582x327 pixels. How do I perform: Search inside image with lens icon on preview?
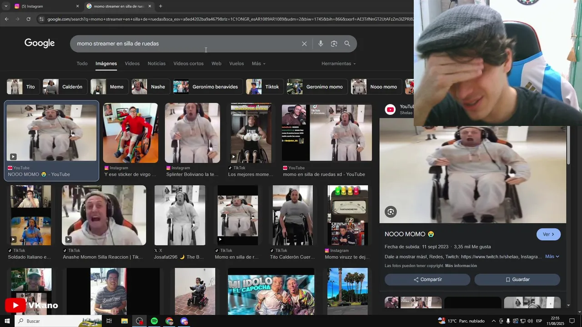[x=391, y=212]
